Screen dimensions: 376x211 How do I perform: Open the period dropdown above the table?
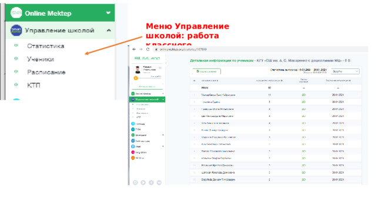(x=345, y=72)
